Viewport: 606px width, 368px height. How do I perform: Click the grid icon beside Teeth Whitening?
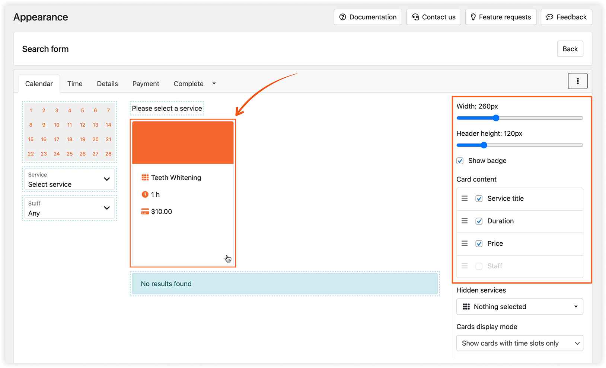point(145,177)
